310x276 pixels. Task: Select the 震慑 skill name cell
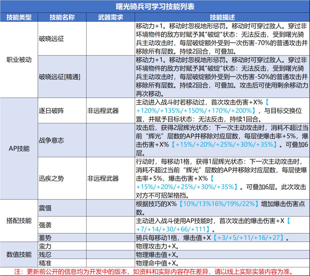tap(62, 208)
